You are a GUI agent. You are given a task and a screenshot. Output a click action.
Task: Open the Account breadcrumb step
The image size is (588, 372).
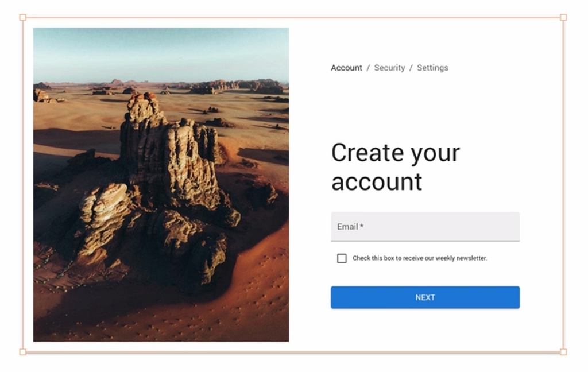346,68
